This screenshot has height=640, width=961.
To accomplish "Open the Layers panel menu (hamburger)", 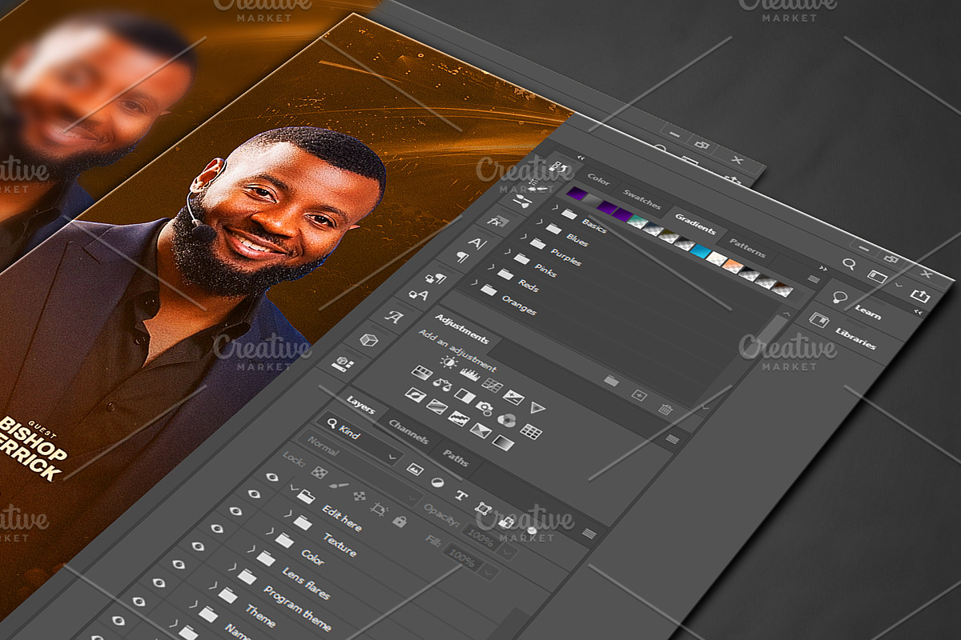I will (589, 534).
